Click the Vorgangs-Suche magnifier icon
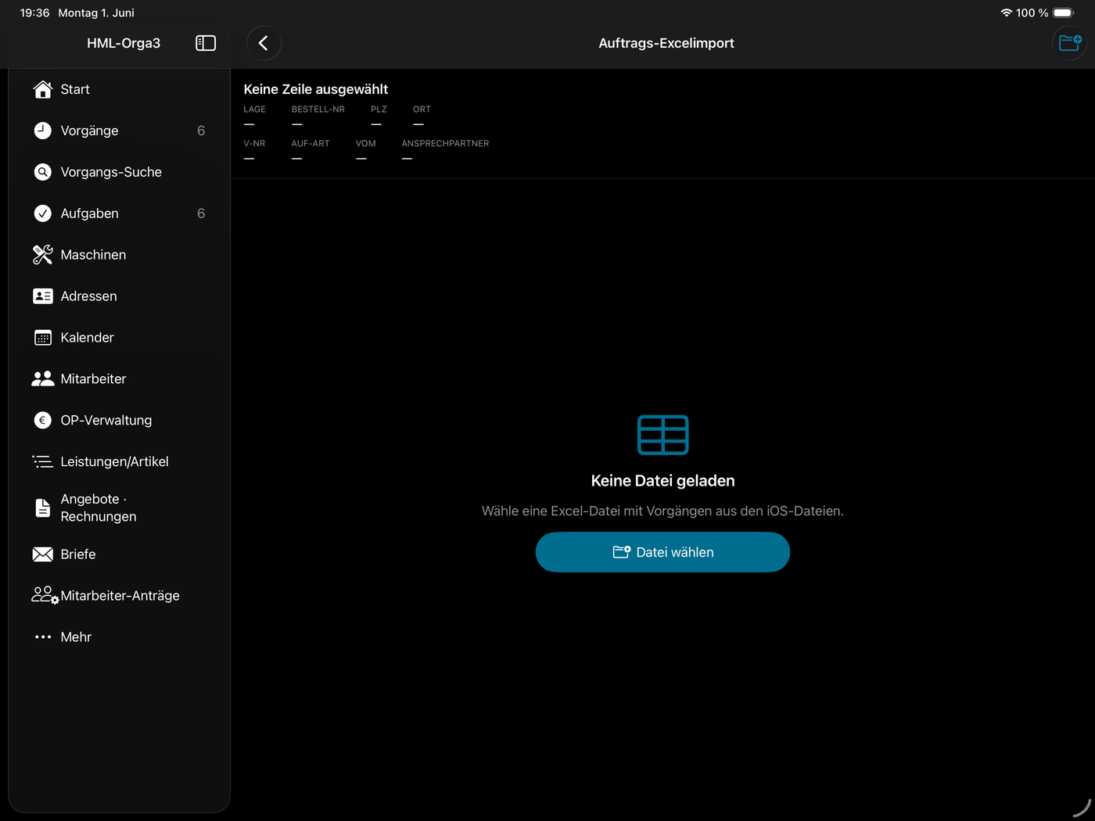 [x=43, y=172]
